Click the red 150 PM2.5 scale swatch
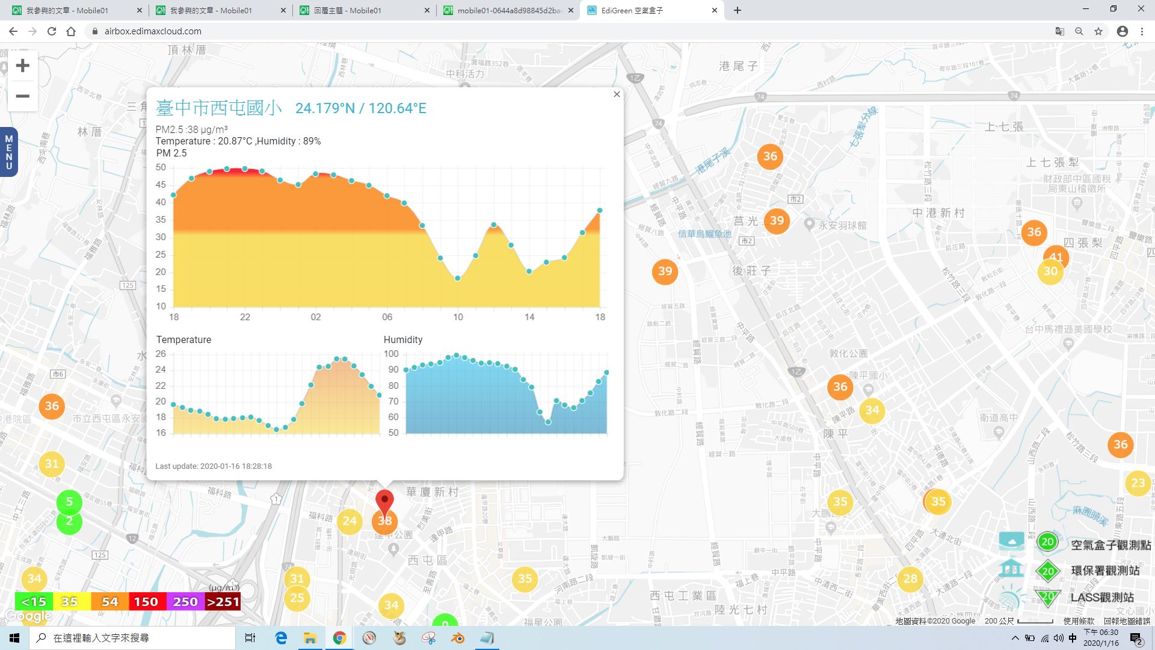The width and height of the screenshot is (1155, 650). [146, 602]
